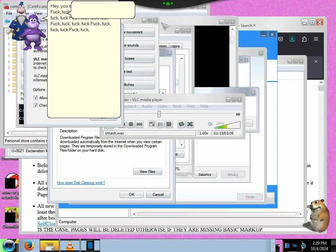Toggle the 'Chec...' updates checkbox in VLC dialog
The image size is (336, 252).
coord(35,105)
